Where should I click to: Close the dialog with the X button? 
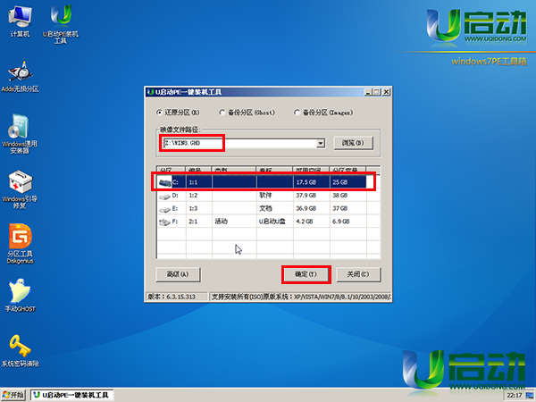(386, 92)
